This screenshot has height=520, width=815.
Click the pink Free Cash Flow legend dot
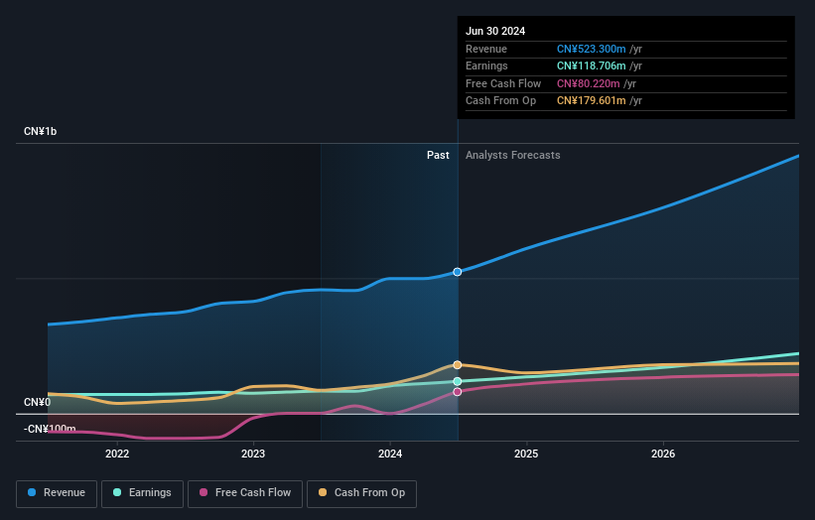[x=204, y=492]
